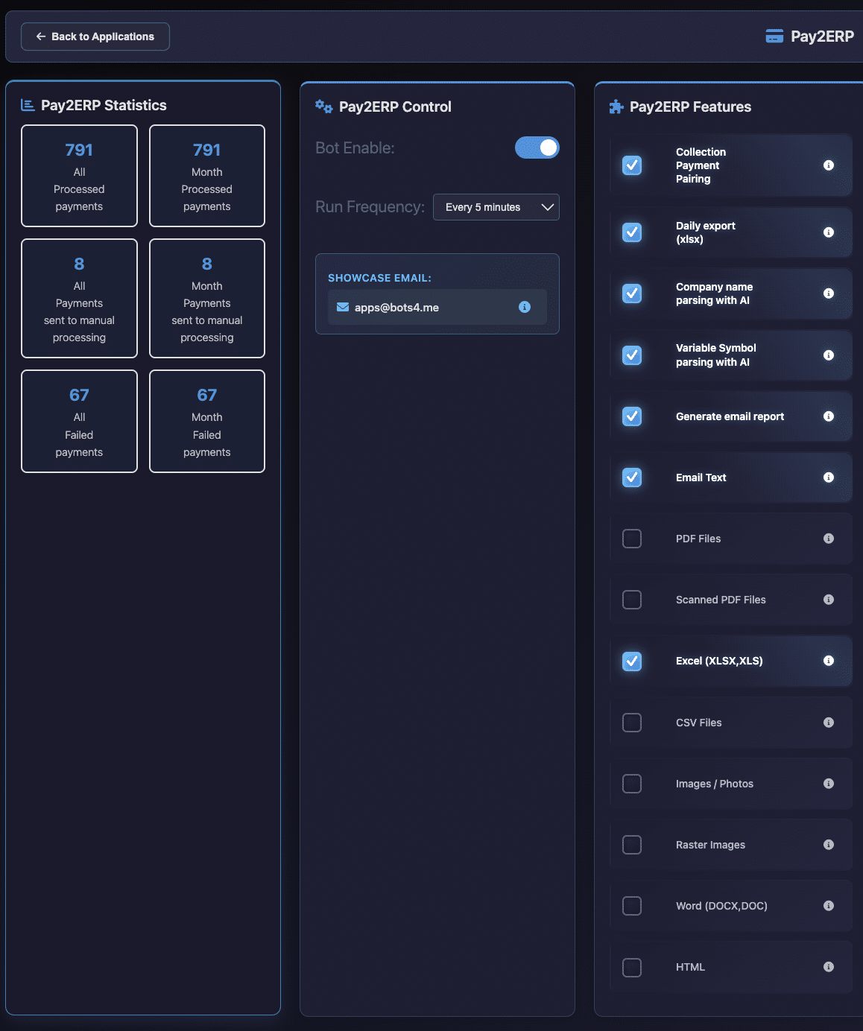The height and width of the screenshot is (1031, 863).
Task: Open info for Company name parsing with AI
Action: (828, 294)
